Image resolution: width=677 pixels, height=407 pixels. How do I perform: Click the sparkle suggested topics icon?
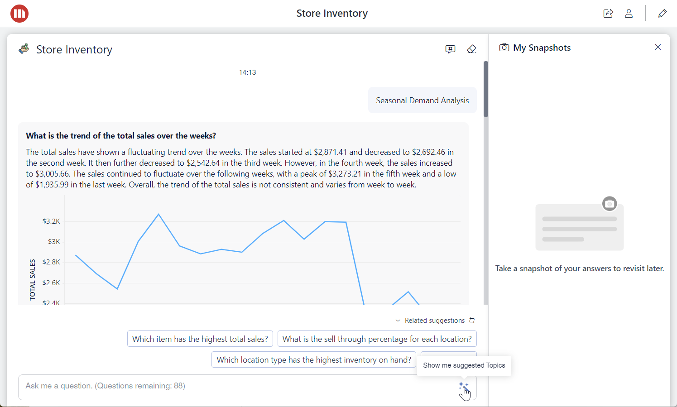click(x=463, y=386)
